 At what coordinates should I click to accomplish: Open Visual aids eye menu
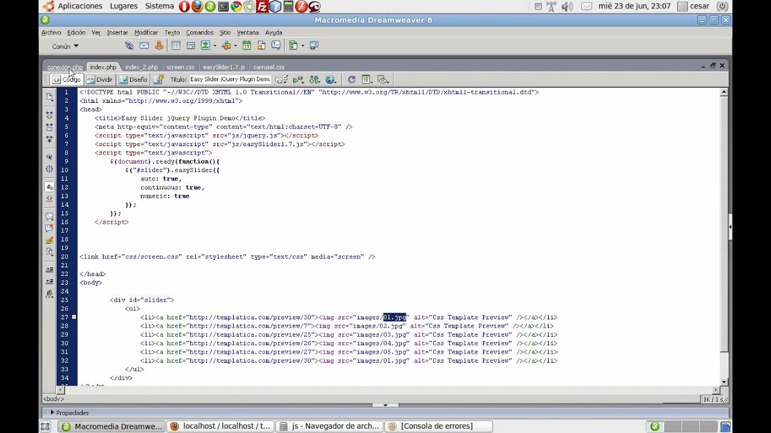click(x=383, y=79)
